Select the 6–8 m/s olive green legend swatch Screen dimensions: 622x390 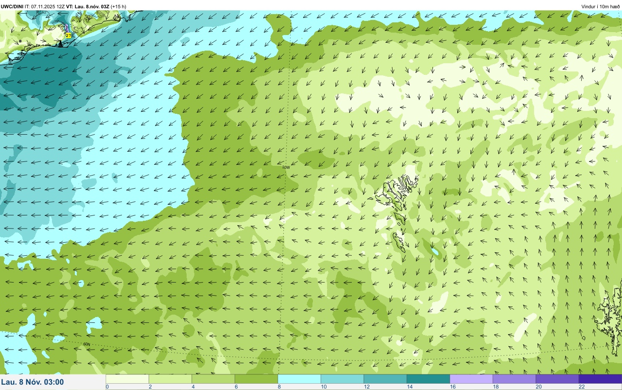(256, 379)
